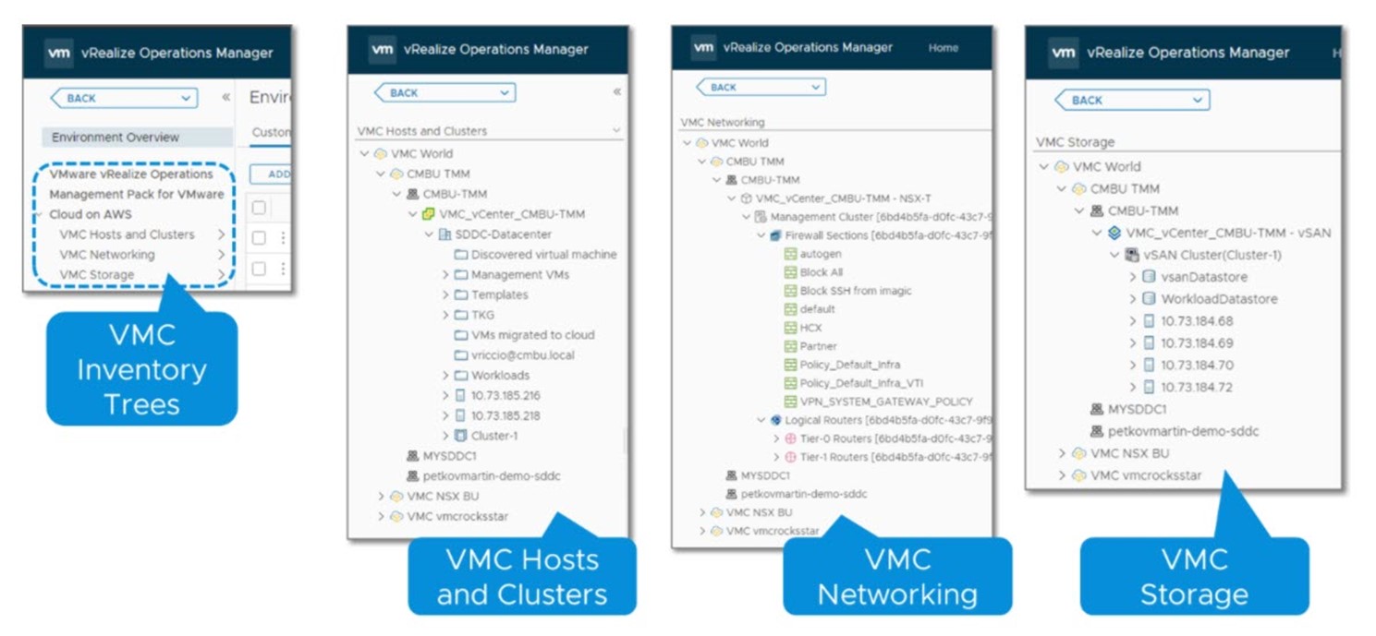Expand VMC Hosts and Clusters arrow in inventory trees list

(x=221, y=234)
